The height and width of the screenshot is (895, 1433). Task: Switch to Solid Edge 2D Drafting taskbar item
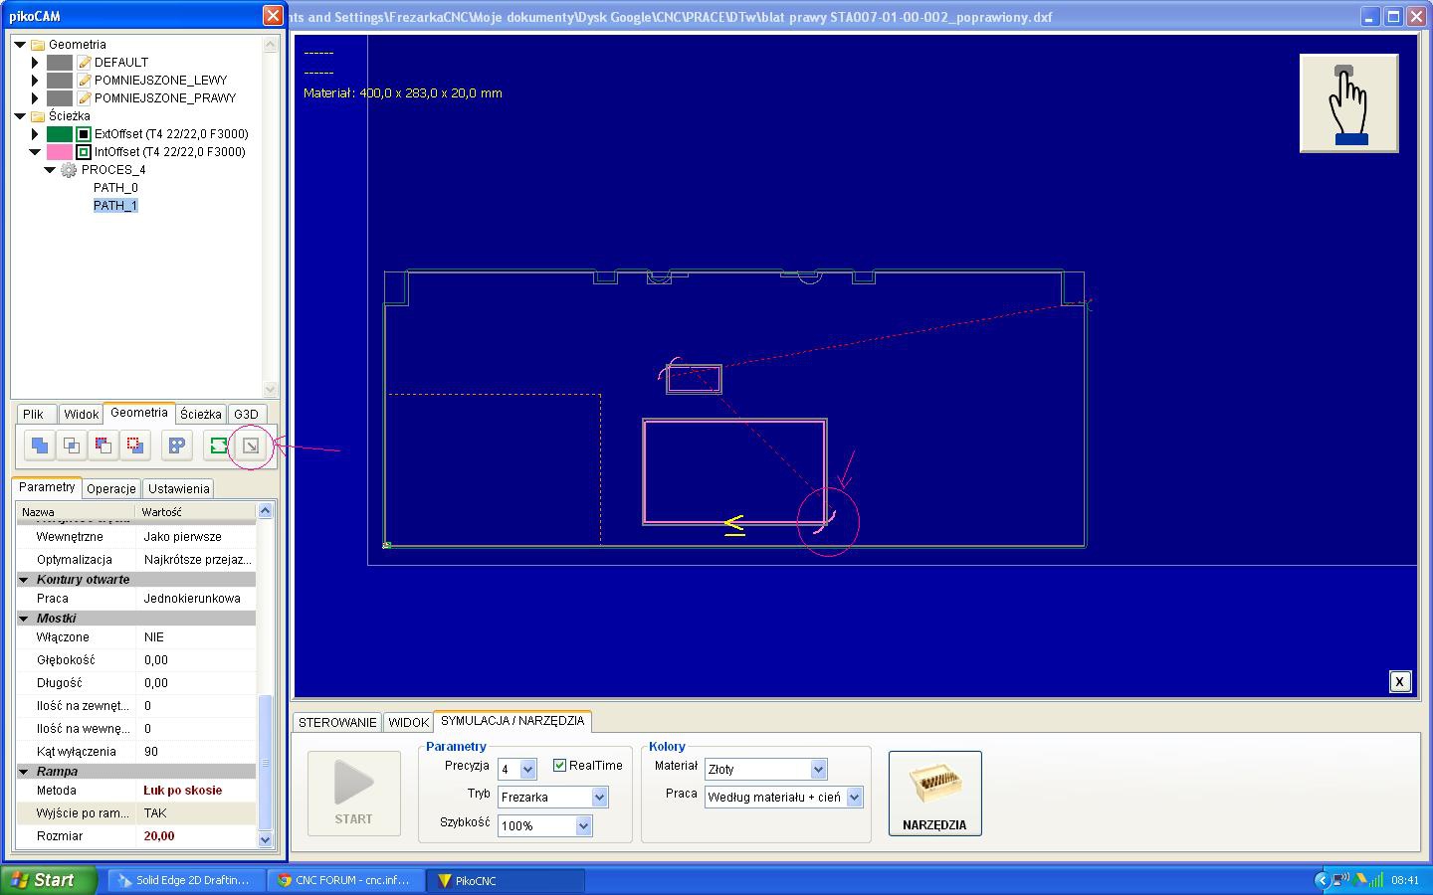click(186, 880)
